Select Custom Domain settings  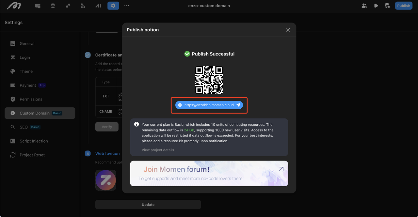point(40,113)
